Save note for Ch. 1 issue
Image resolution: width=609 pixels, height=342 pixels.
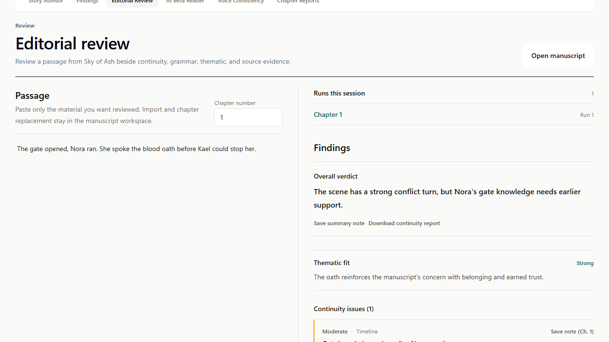(x=572, y=332)
